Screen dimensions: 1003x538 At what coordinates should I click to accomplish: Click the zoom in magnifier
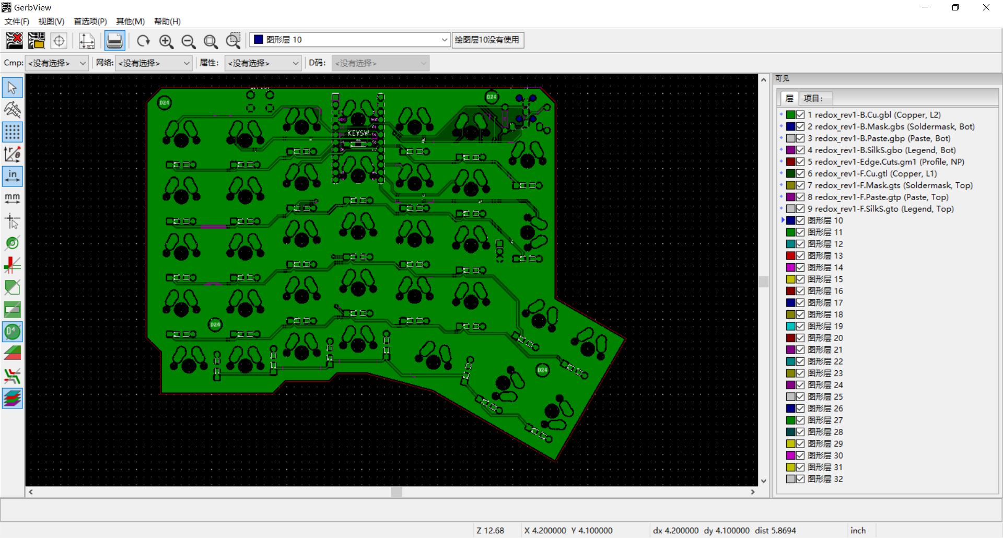166,41
